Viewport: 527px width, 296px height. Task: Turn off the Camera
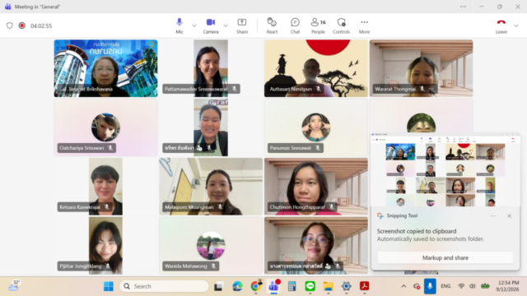(211, 25)
